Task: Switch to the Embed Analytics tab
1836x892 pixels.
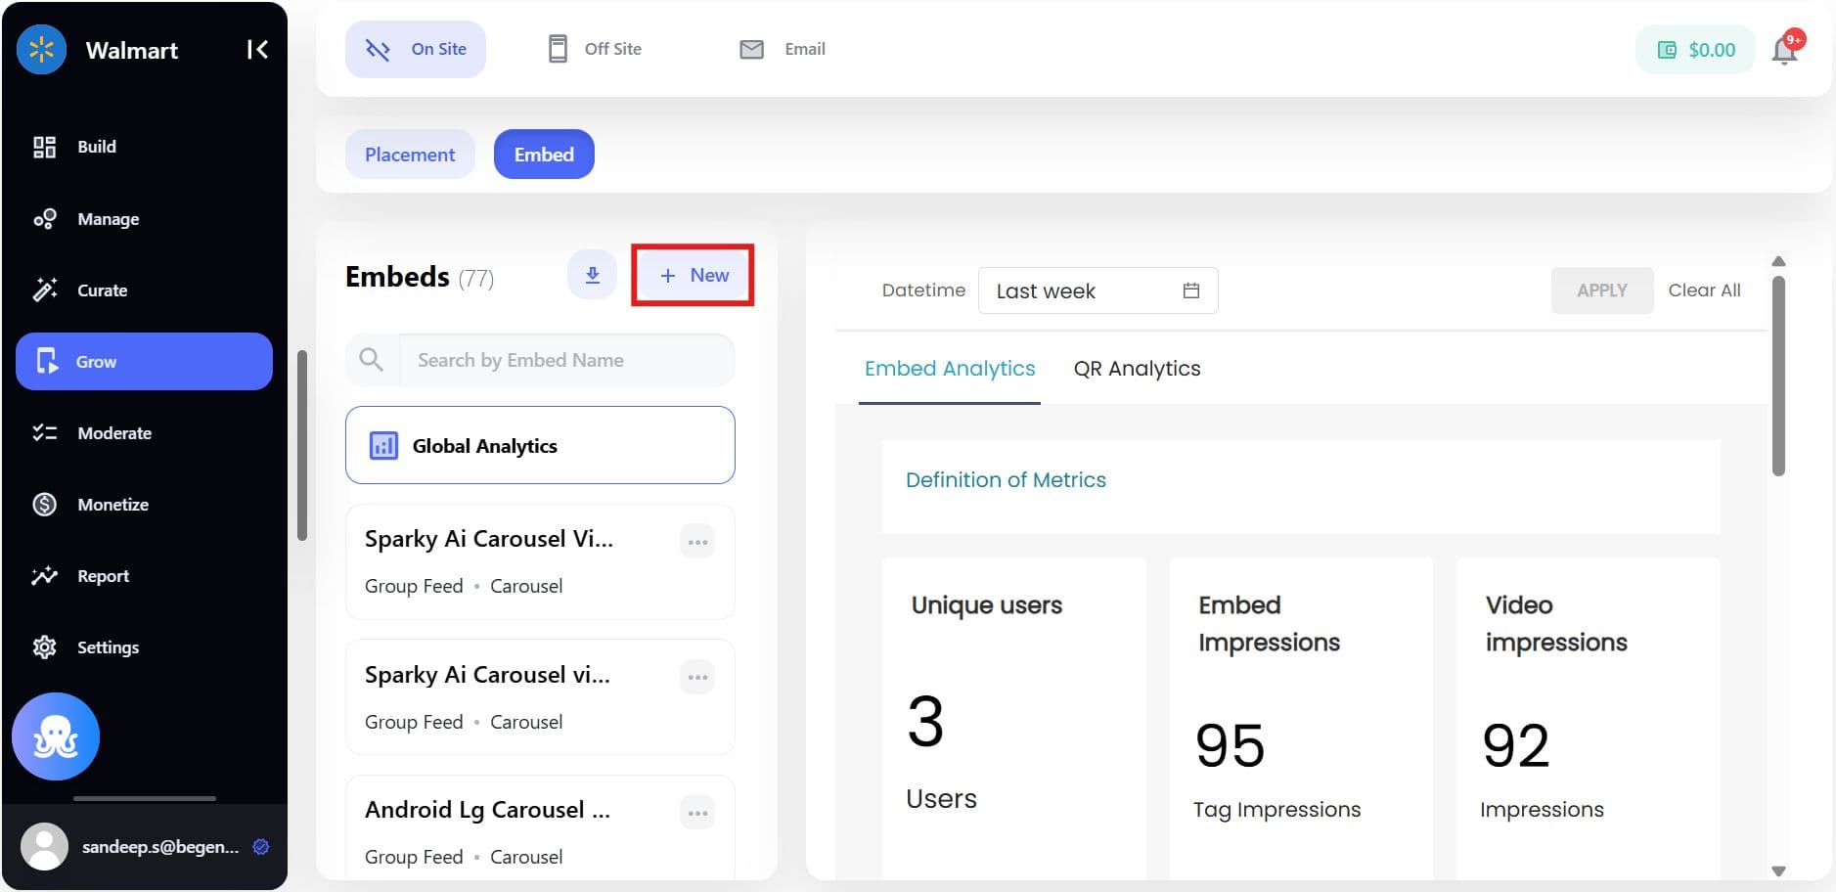Action: pos(950,369)
